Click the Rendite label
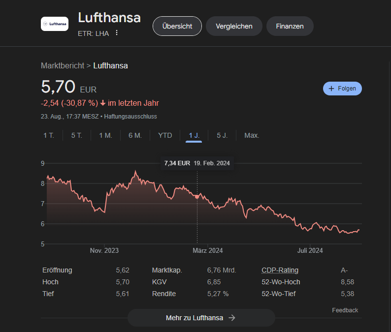 (164, 294)
